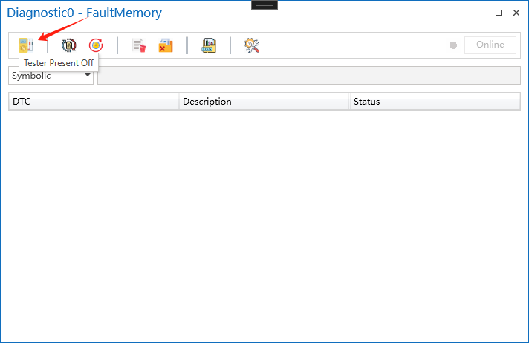Sort by the Status column header
This screenshot has height=343, width=529.
(435, 102)
